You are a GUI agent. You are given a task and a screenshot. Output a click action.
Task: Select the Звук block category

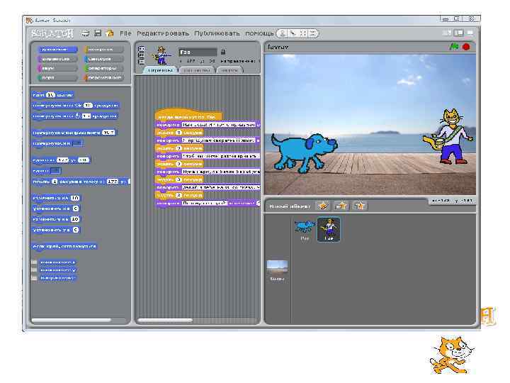click(x=57, y=68)
